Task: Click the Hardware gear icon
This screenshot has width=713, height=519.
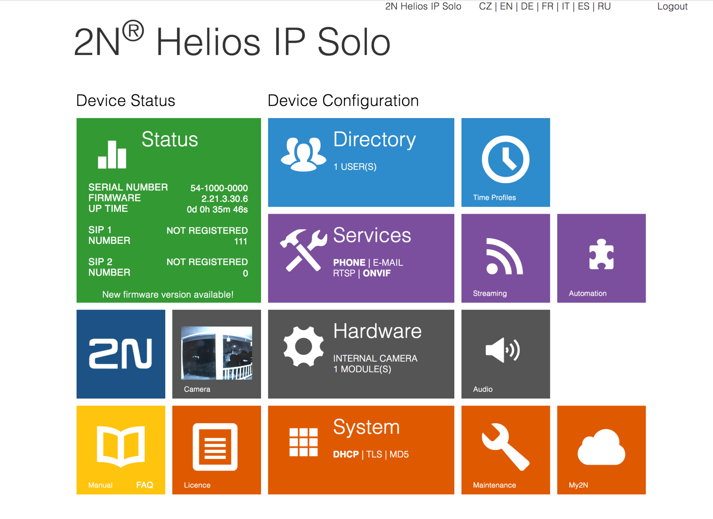Action: coord(303,347)
